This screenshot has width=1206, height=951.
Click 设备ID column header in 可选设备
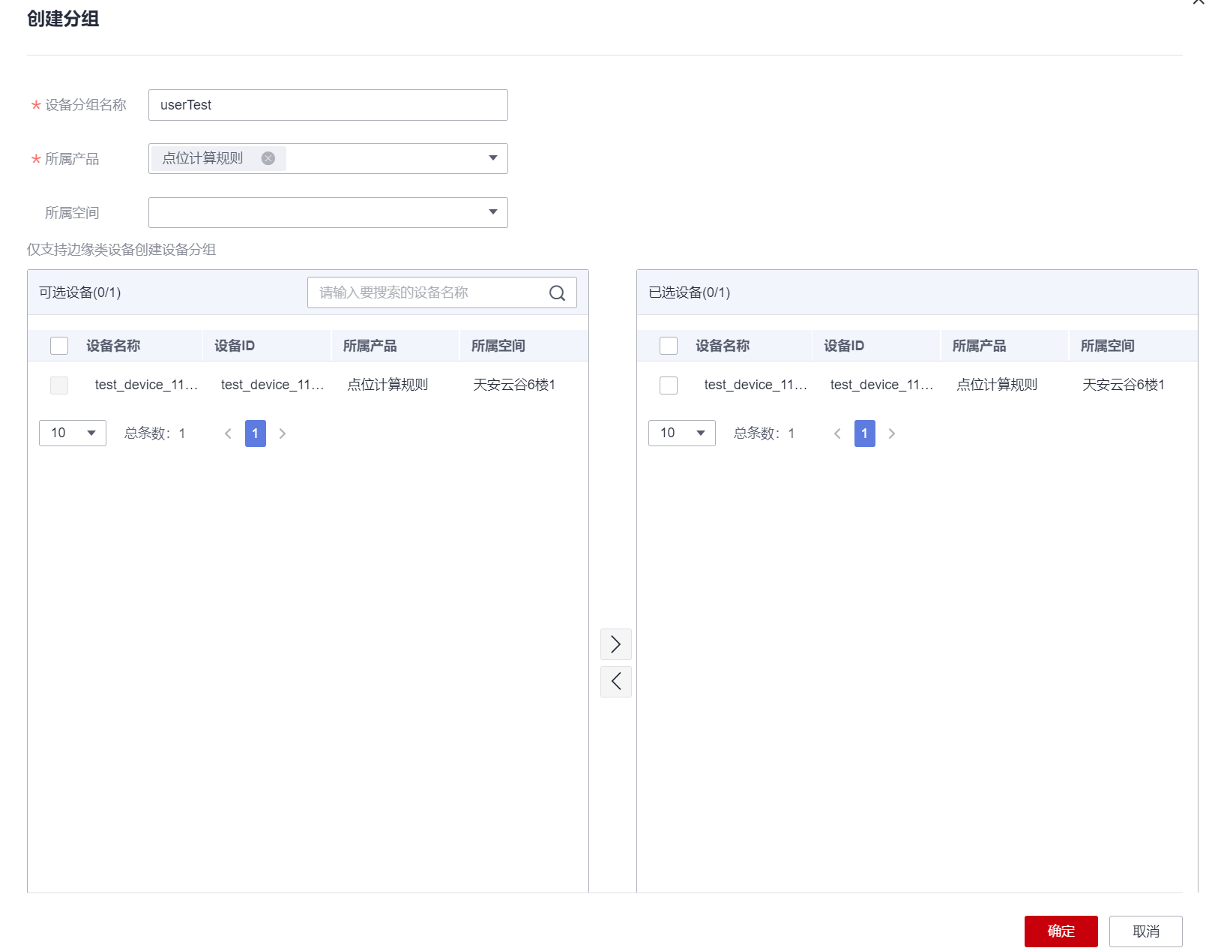click(x=235, y=346)
